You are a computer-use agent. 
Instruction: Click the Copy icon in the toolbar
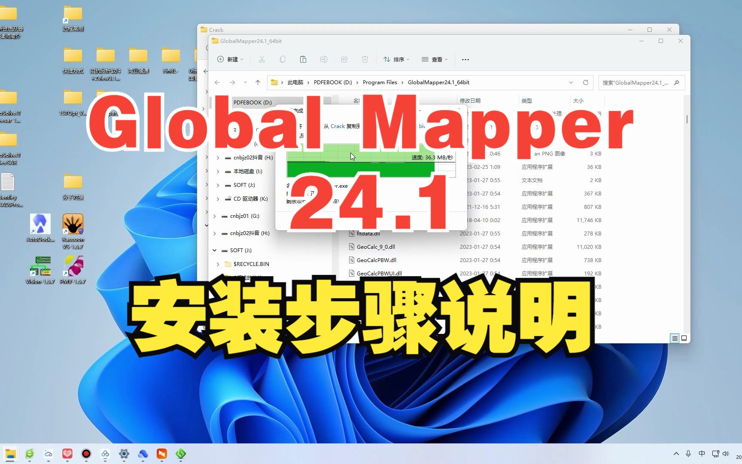(x=282, y=59)
